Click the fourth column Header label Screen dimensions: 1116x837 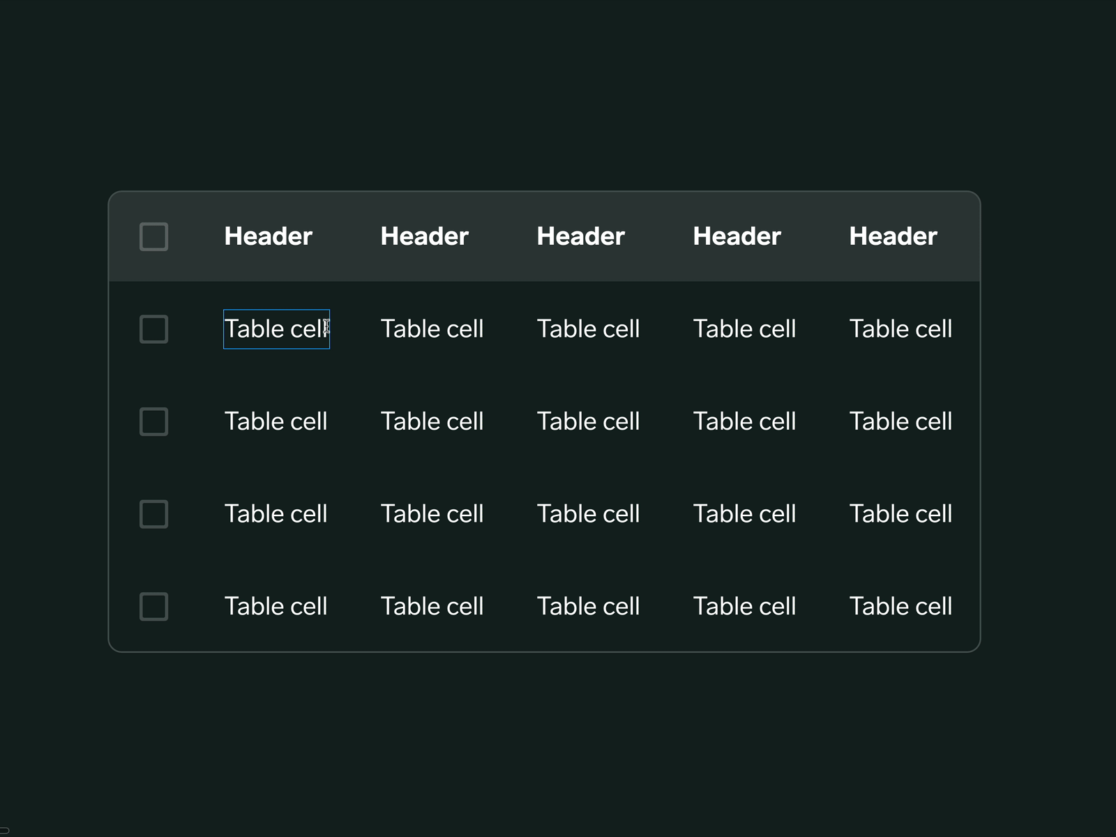click(737, 236)
